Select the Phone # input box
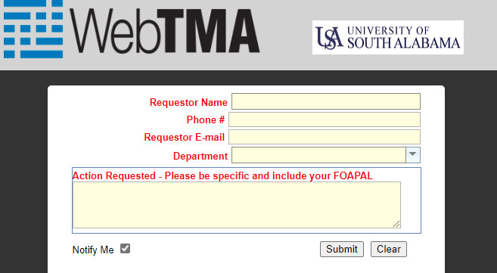The image size is (497, 273). coord(325,119)
